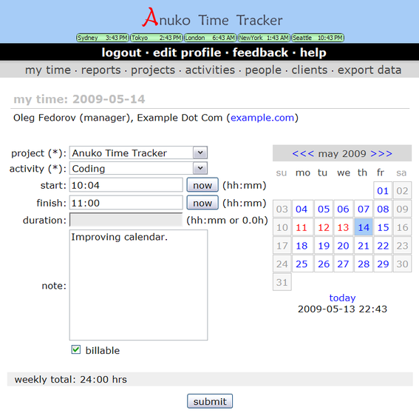Viewport: 419px width, 416px height.
Task: Select May 08 in calendar
Action: 383,209
